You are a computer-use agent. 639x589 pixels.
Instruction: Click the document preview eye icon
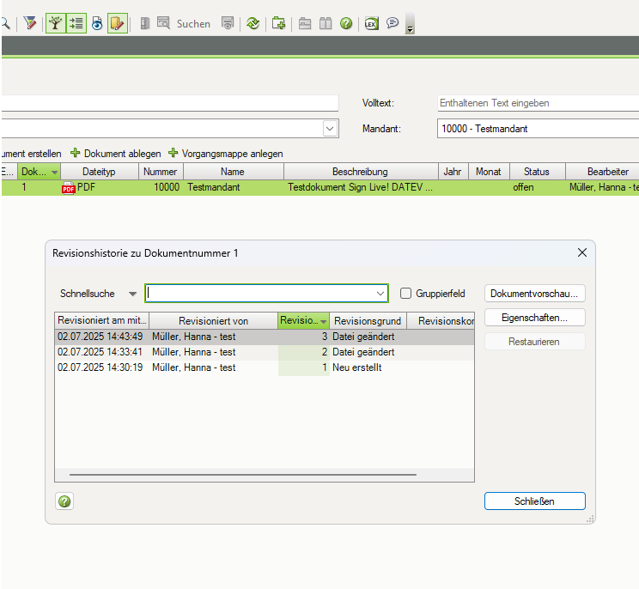tap(97, 23)
